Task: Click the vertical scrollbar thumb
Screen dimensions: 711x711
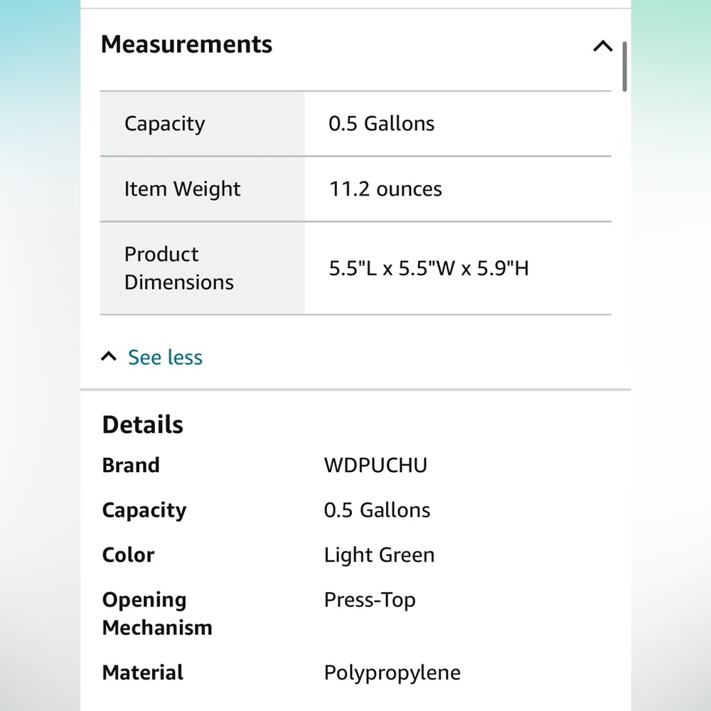Action: pos(624,67)
